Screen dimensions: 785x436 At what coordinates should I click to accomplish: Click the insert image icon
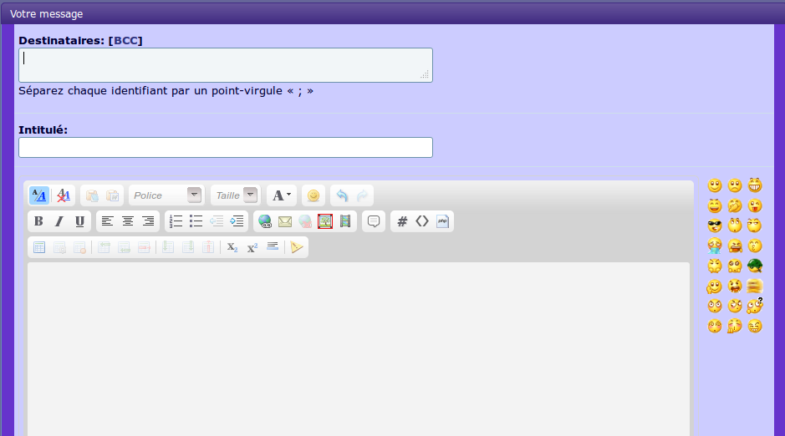coord(325,221)
